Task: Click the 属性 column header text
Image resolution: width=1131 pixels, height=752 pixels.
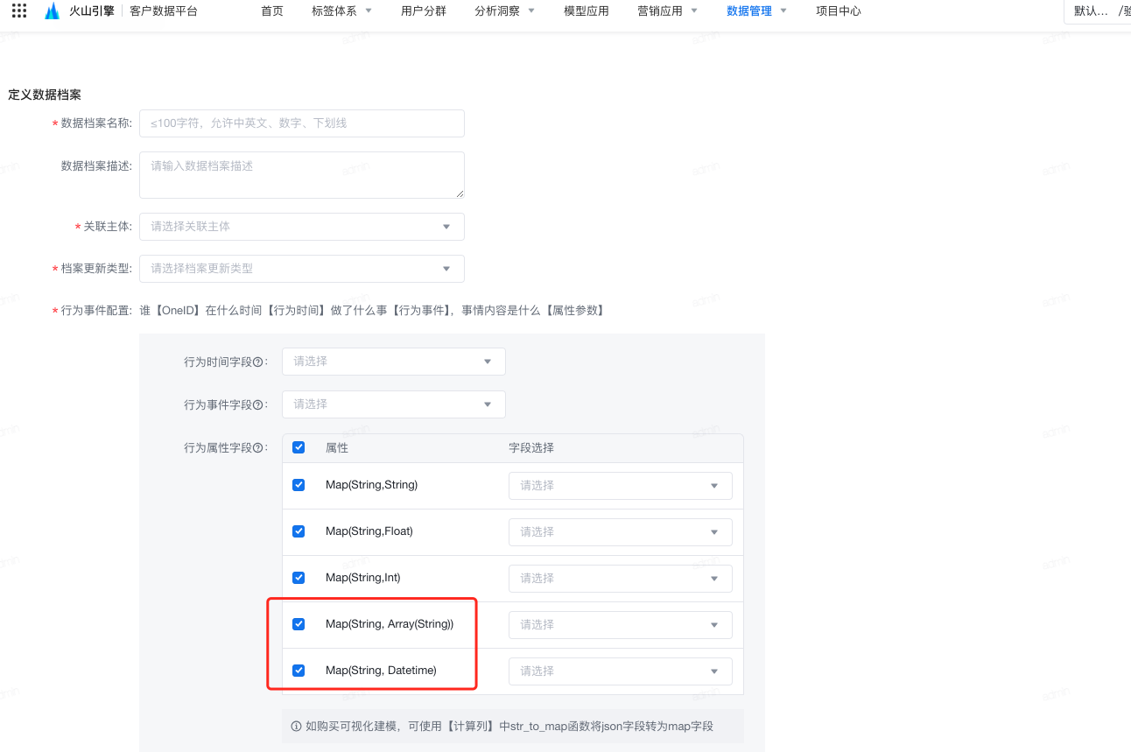Action: point(337,447)
